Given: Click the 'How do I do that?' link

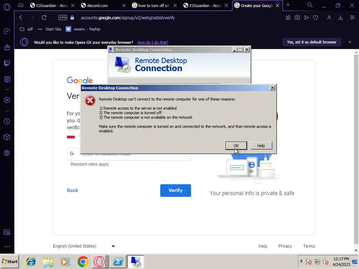Looking at the screenshot, I should (x=153, y=42).
